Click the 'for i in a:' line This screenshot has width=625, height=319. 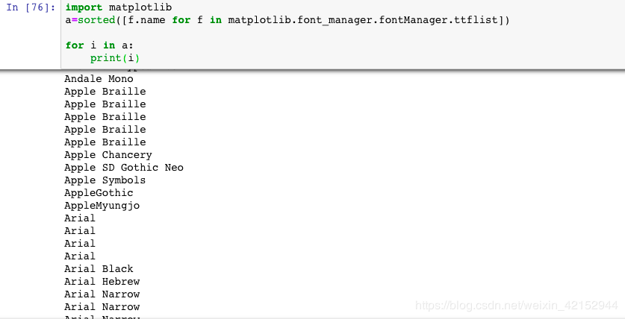[99, 45]
